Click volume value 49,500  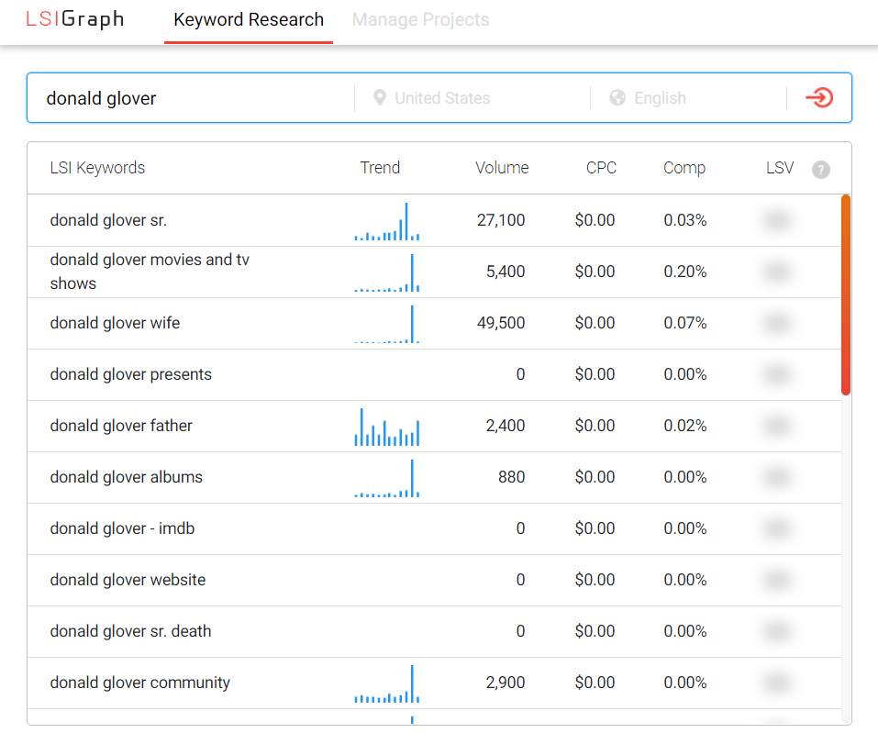click(501, 323)
